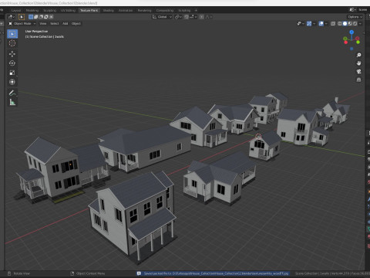Select the Scale tool

point(12,73)
